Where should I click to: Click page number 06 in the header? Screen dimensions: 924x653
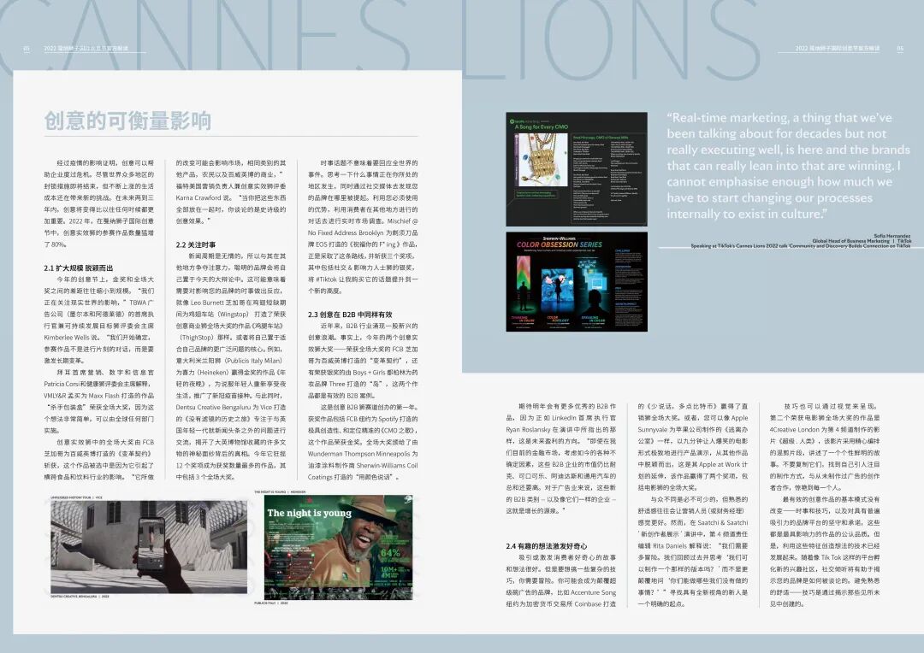click(900, 48)
